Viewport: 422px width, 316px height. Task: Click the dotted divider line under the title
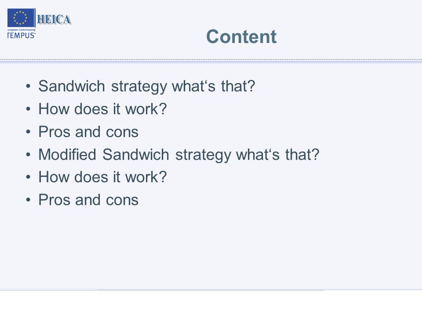(x=211, y=60)
